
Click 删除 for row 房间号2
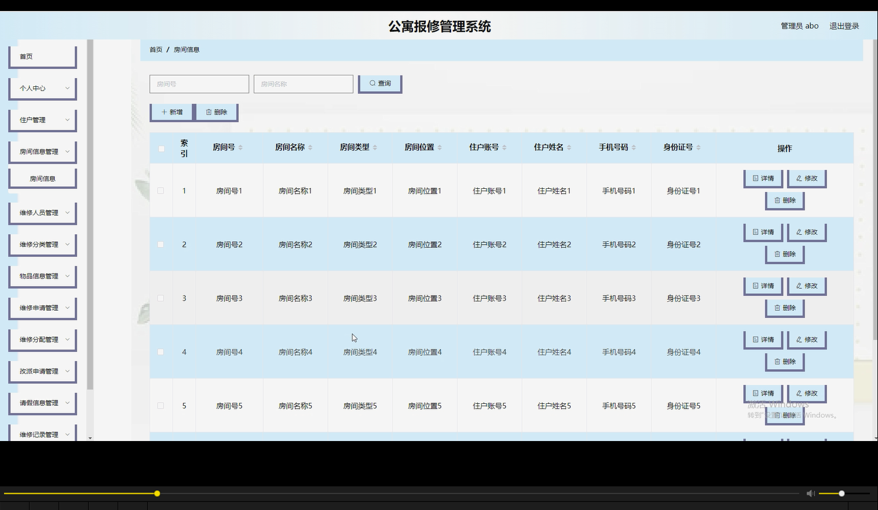click(x=785, y=254)
